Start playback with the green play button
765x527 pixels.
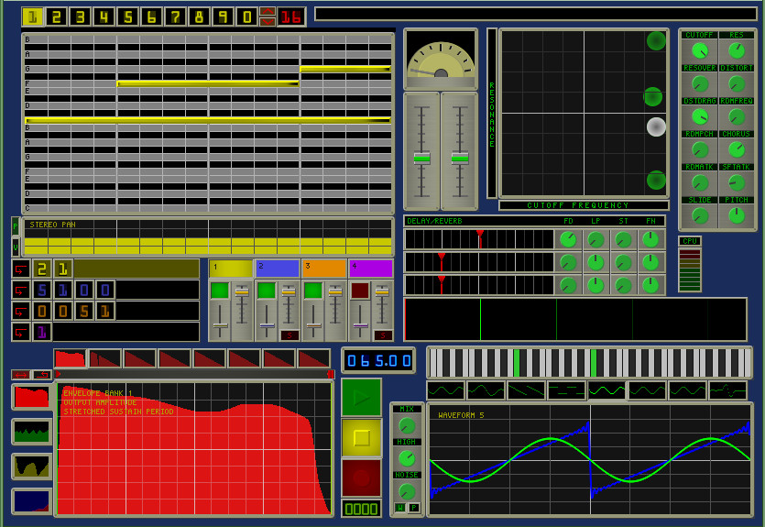[x=361, y=398]
